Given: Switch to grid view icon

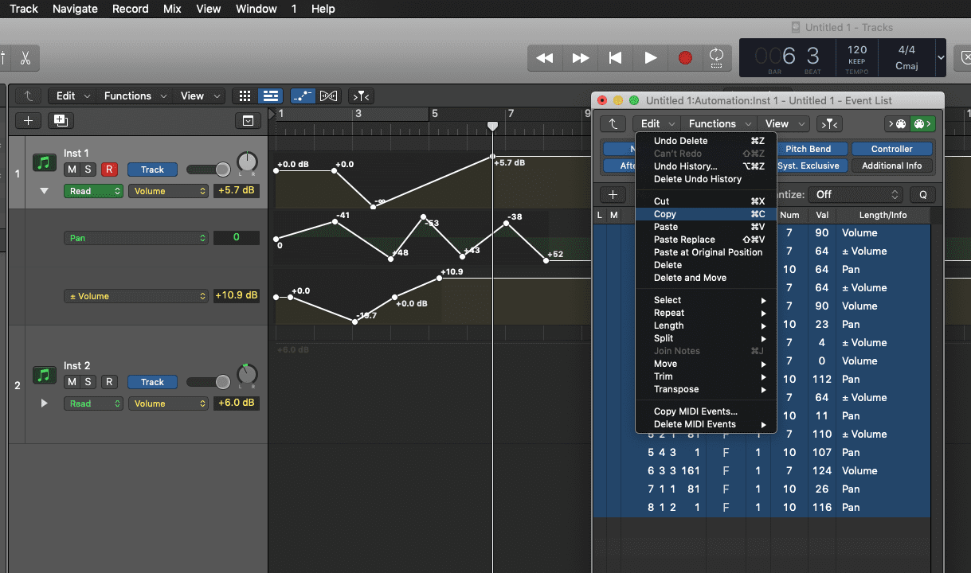Looking at the screenshot, I should [x=245, y=95].
